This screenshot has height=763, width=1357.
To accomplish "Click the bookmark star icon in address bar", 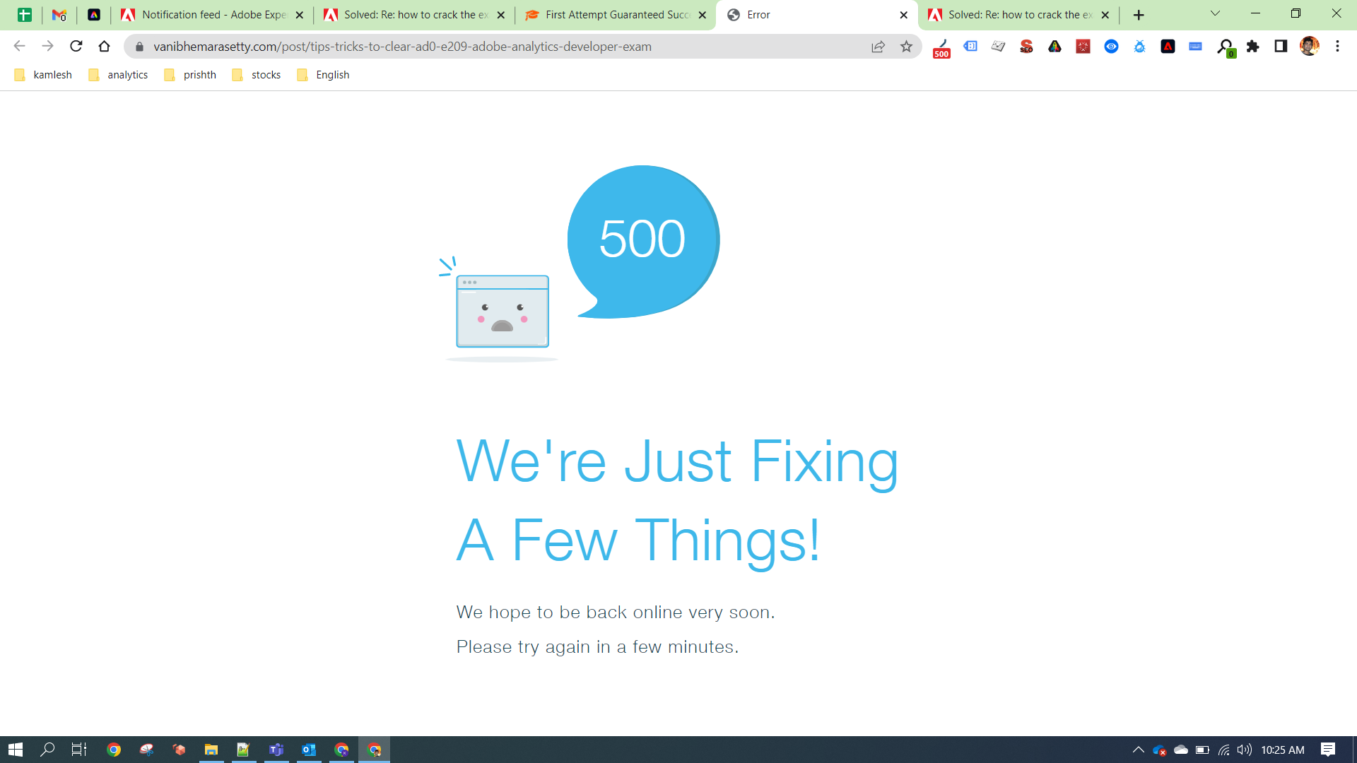I will pos(905,47).
